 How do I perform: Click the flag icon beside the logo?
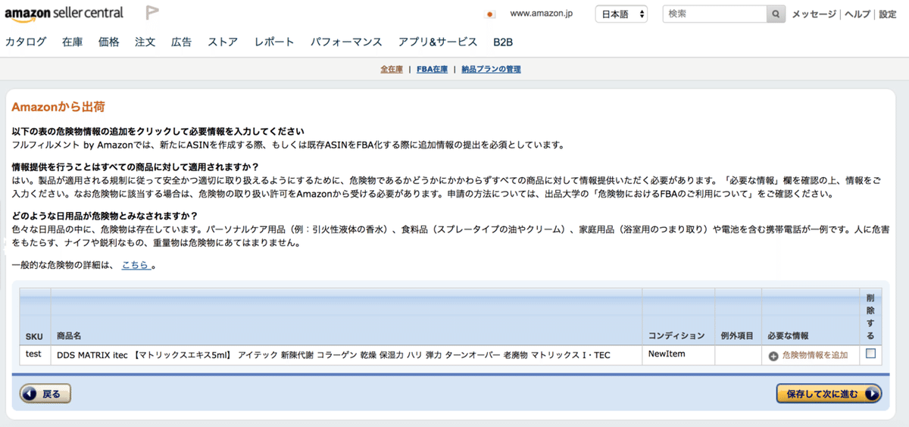click(152, 14)
